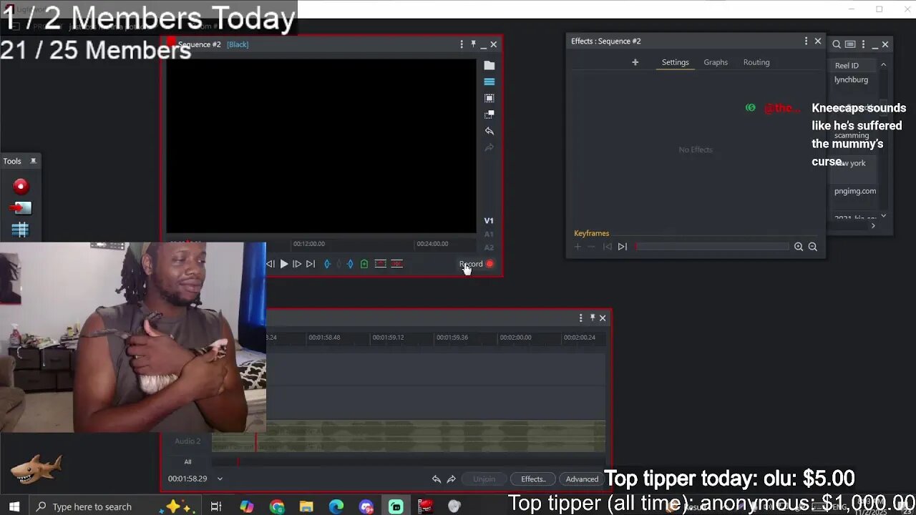
Task: Redo using viewer sidebar arrow
Action: pyautogui.click(x=489, y=147)
